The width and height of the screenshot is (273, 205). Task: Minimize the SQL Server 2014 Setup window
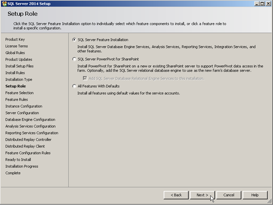pos(257,4)
